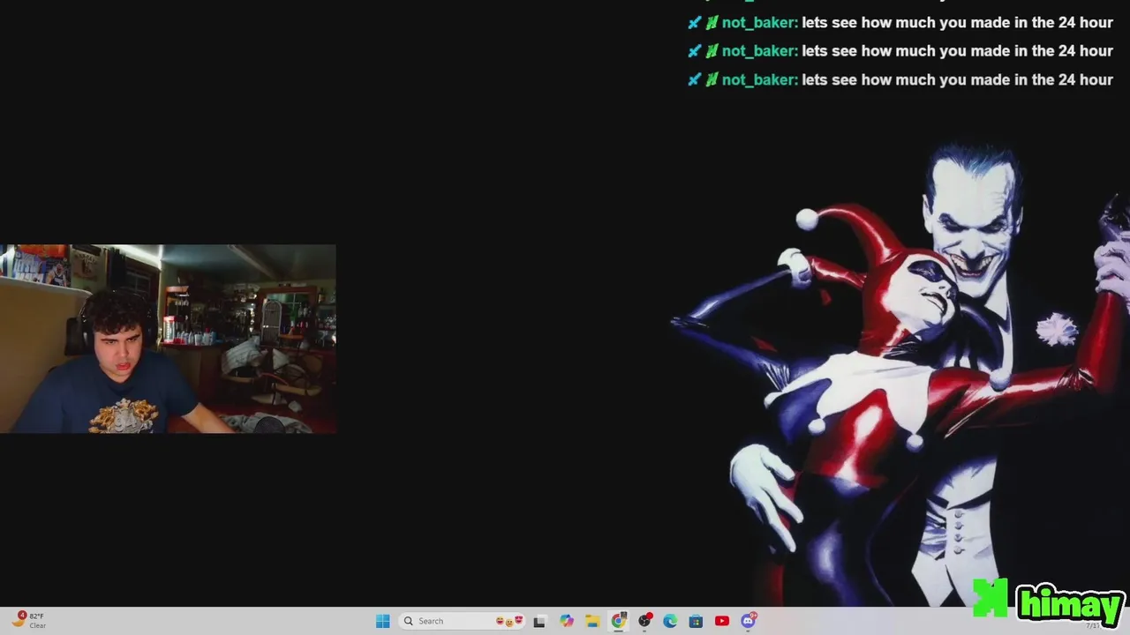The image size is (1130, 635).
Task: Open Discord from the taskbar
Action: 748,621
